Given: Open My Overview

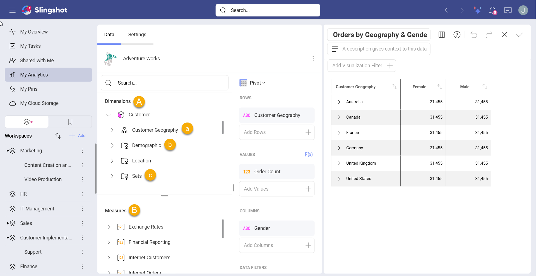Looking at the screenshot, I should [48, 32].
